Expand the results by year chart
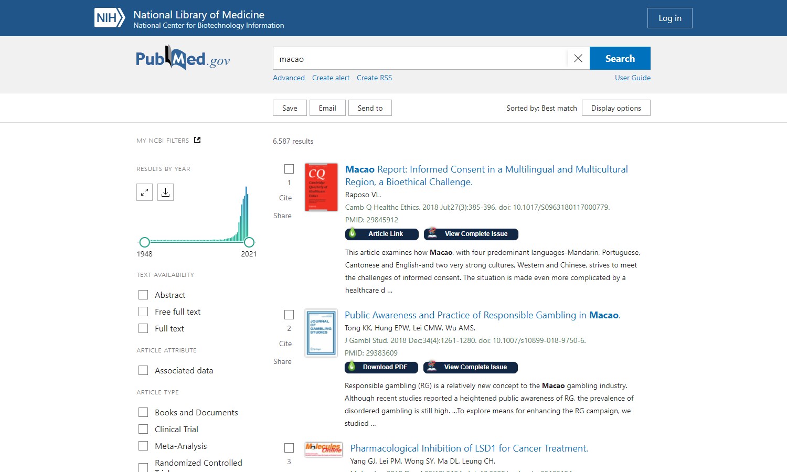Image resolution: width=787 pixels, height=472 pixels. (144, 192)
